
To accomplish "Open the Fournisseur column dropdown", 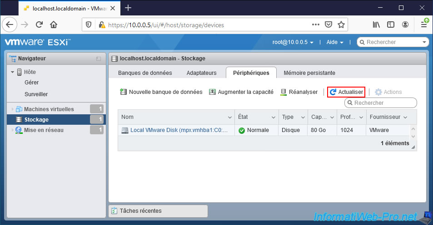I will [405, 117].
